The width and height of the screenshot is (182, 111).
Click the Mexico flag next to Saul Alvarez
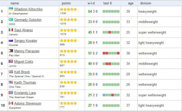click(x=11, y=30)
